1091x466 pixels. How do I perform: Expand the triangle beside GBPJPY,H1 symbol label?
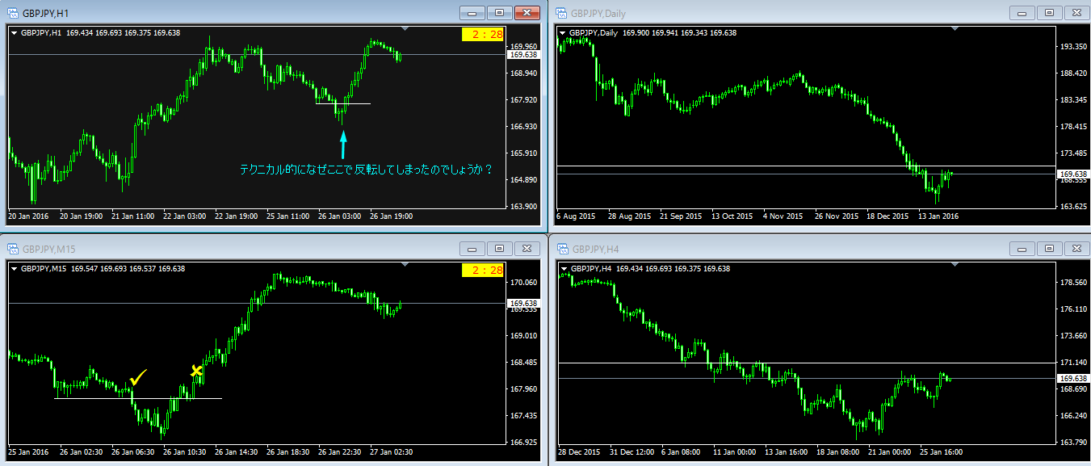[15, 33]
